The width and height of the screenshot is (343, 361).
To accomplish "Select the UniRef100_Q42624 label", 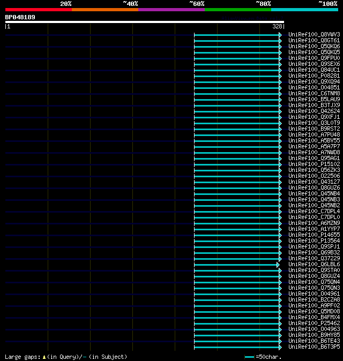I will pos(314,111).
